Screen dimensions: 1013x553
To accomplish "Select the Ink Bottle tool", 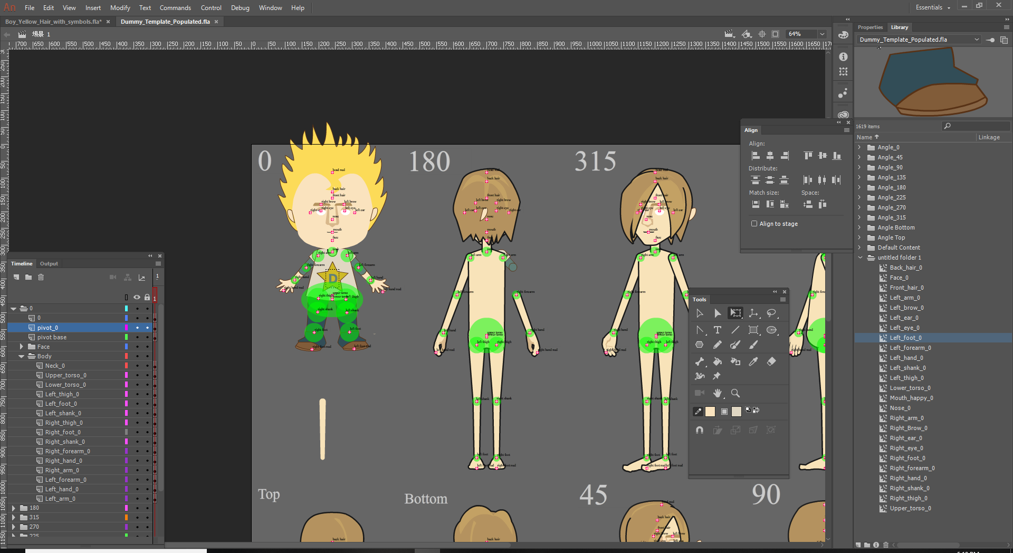I will [x=735, y=361].
